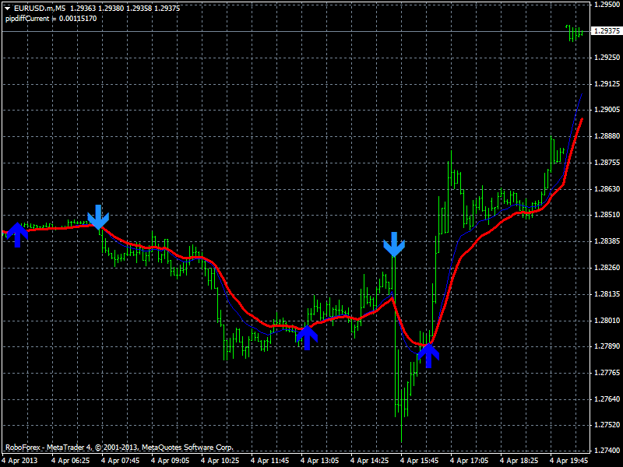Image resolution: width=623 pixels, height=467 pixels.
Task: Click the 1.28630 price axis label
Action: coord(607,188)
